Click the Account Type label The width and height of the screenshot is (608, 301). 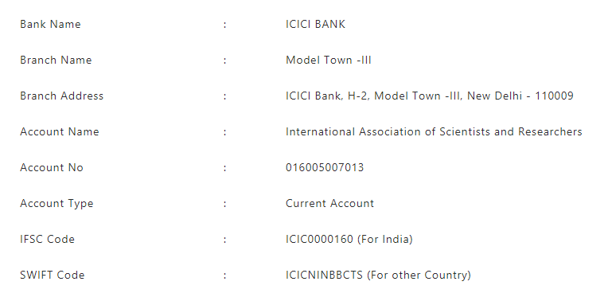pyautogui.click(x=57, y=204)
